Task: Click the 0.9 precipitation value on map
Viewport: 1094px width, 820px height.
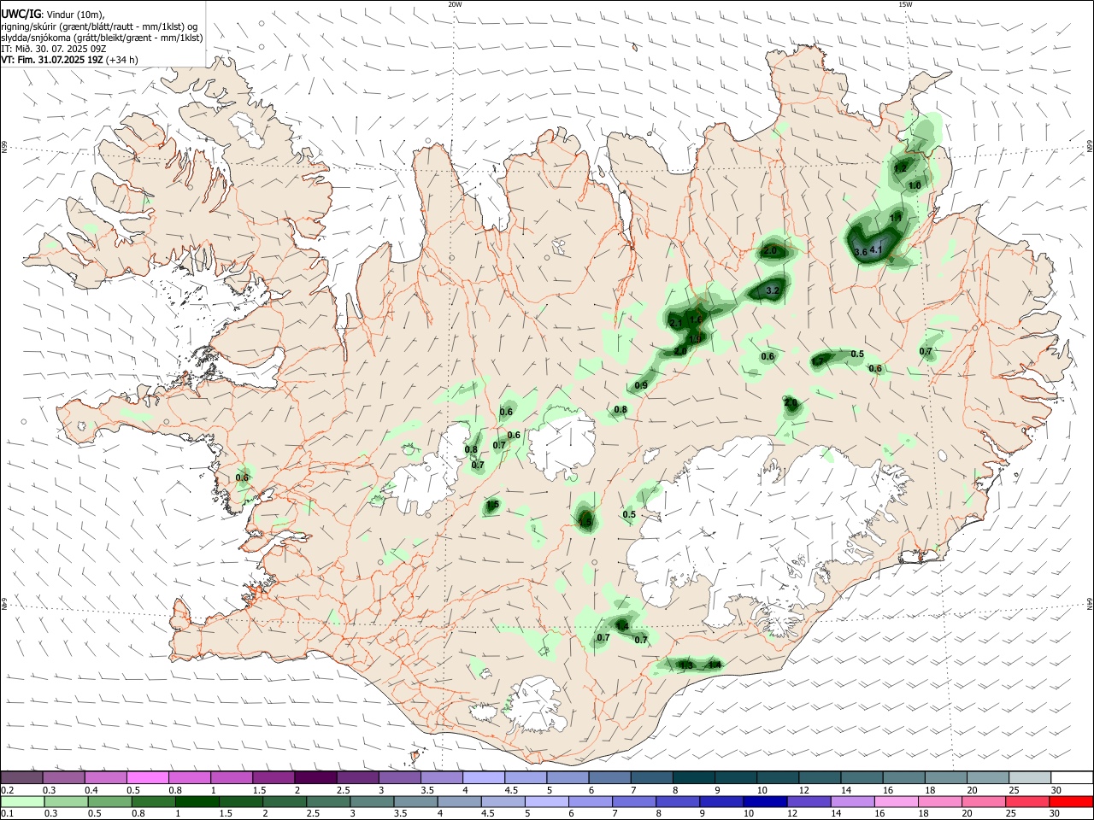Action: click(x=641, y=386)
